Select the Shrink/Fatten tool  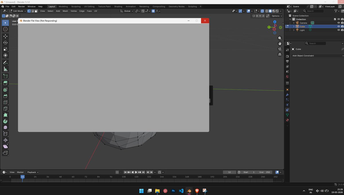point(5,140)
